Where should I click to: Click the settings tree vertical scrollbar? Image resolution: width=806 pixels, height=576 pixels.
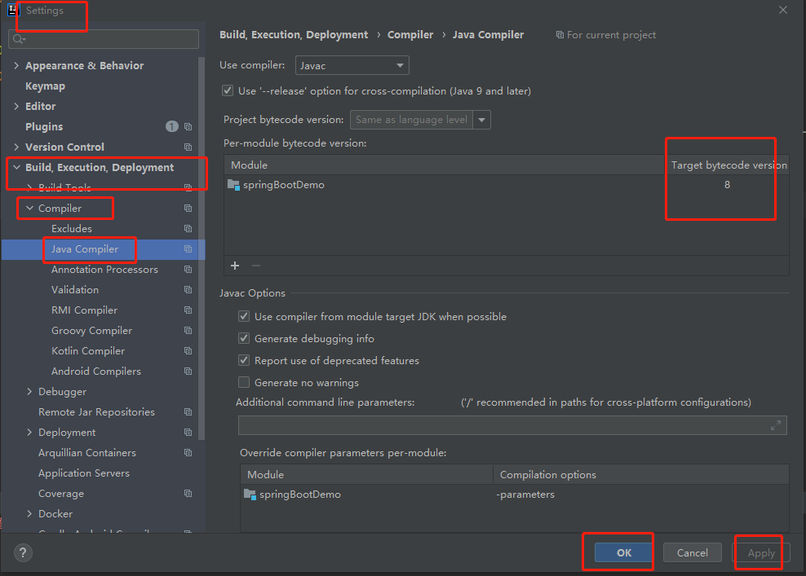coord(201,248)
